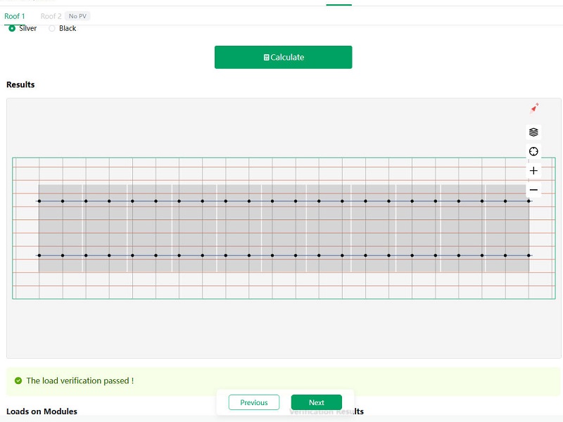Switch to the Roof 1 tab
Viewport: 563px width, 422px height.
14,16
